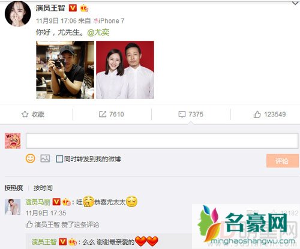Like the post with the 123549 thumbs-up
The width and height of the screenshot is (300, 249).
pos(257,114)
